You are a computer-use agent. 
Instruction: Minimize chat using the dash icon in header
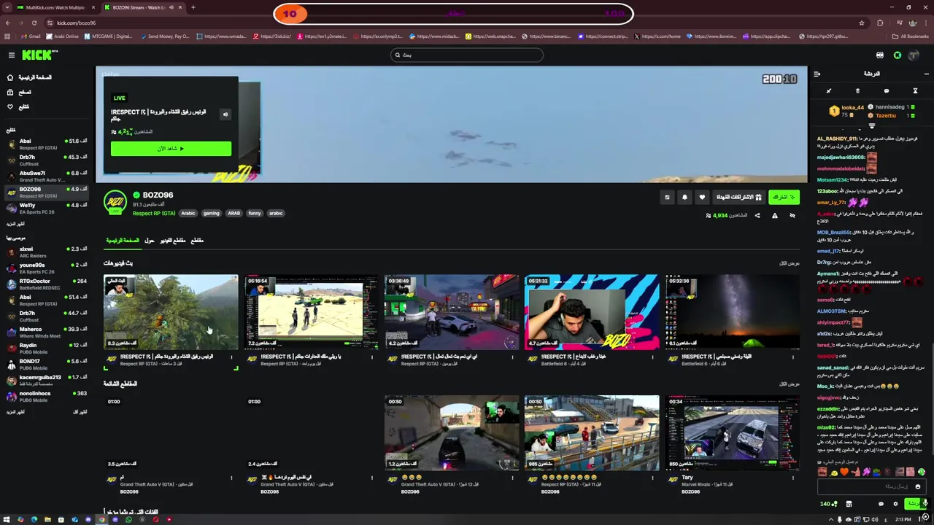coord(927,74)
